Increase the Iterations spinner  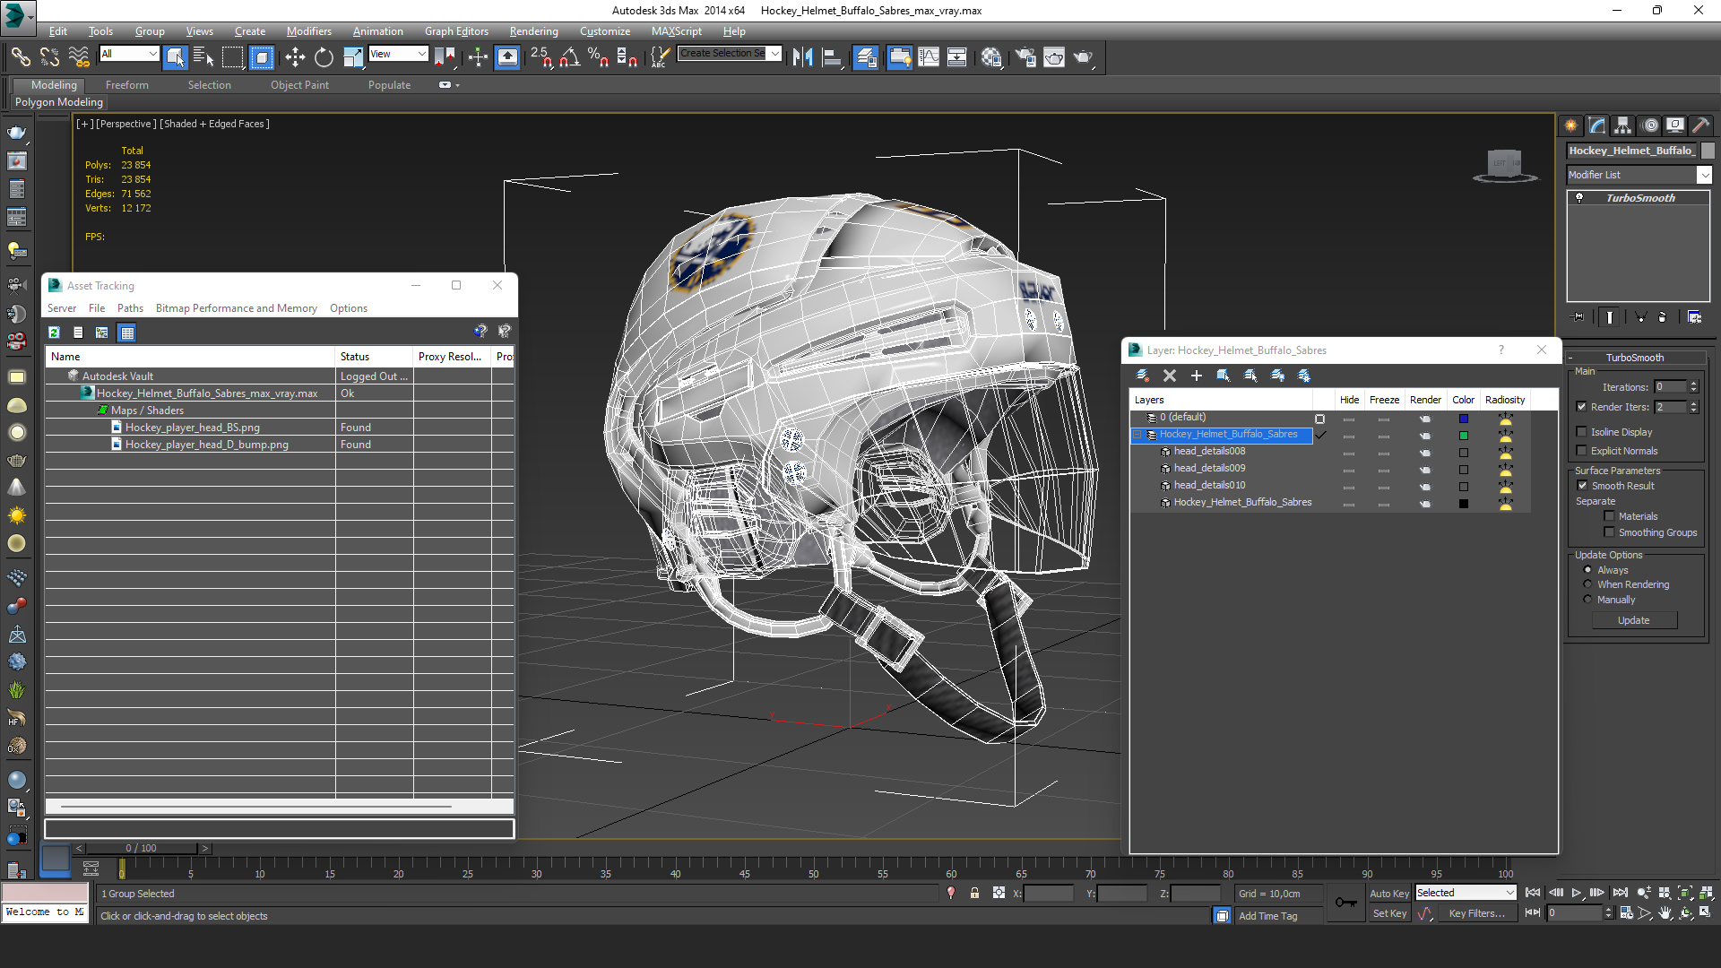pos(1693,384)
